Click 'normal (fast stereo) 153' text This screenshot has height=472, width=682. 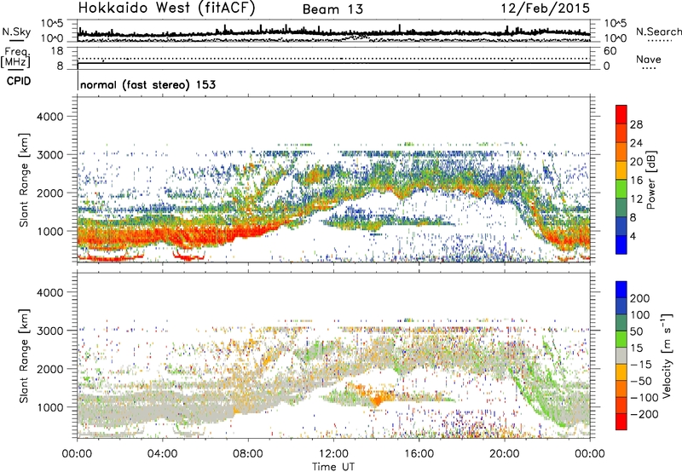tap(148, 85)
